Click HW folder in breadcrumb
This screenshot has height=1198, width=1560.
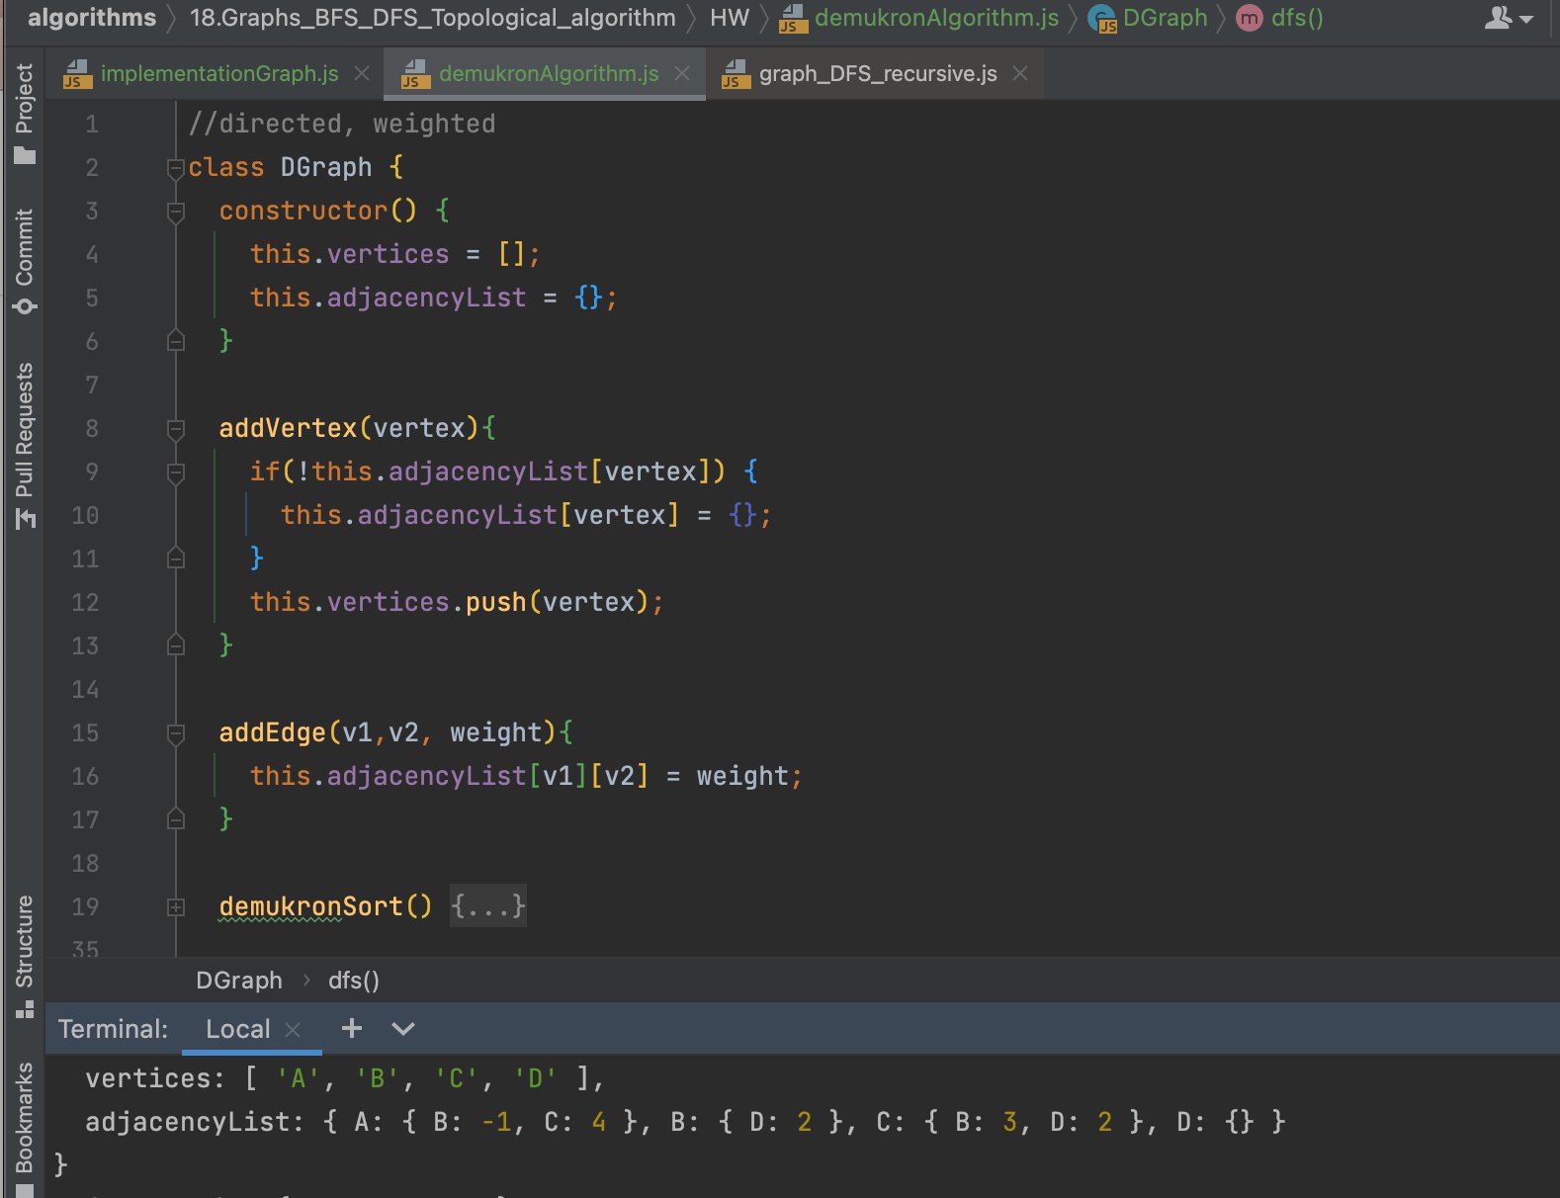pos(730,18)
